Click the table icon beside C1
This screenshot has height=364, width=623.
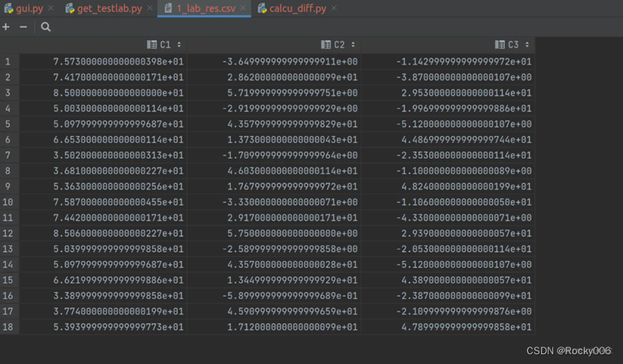(152, 45)
